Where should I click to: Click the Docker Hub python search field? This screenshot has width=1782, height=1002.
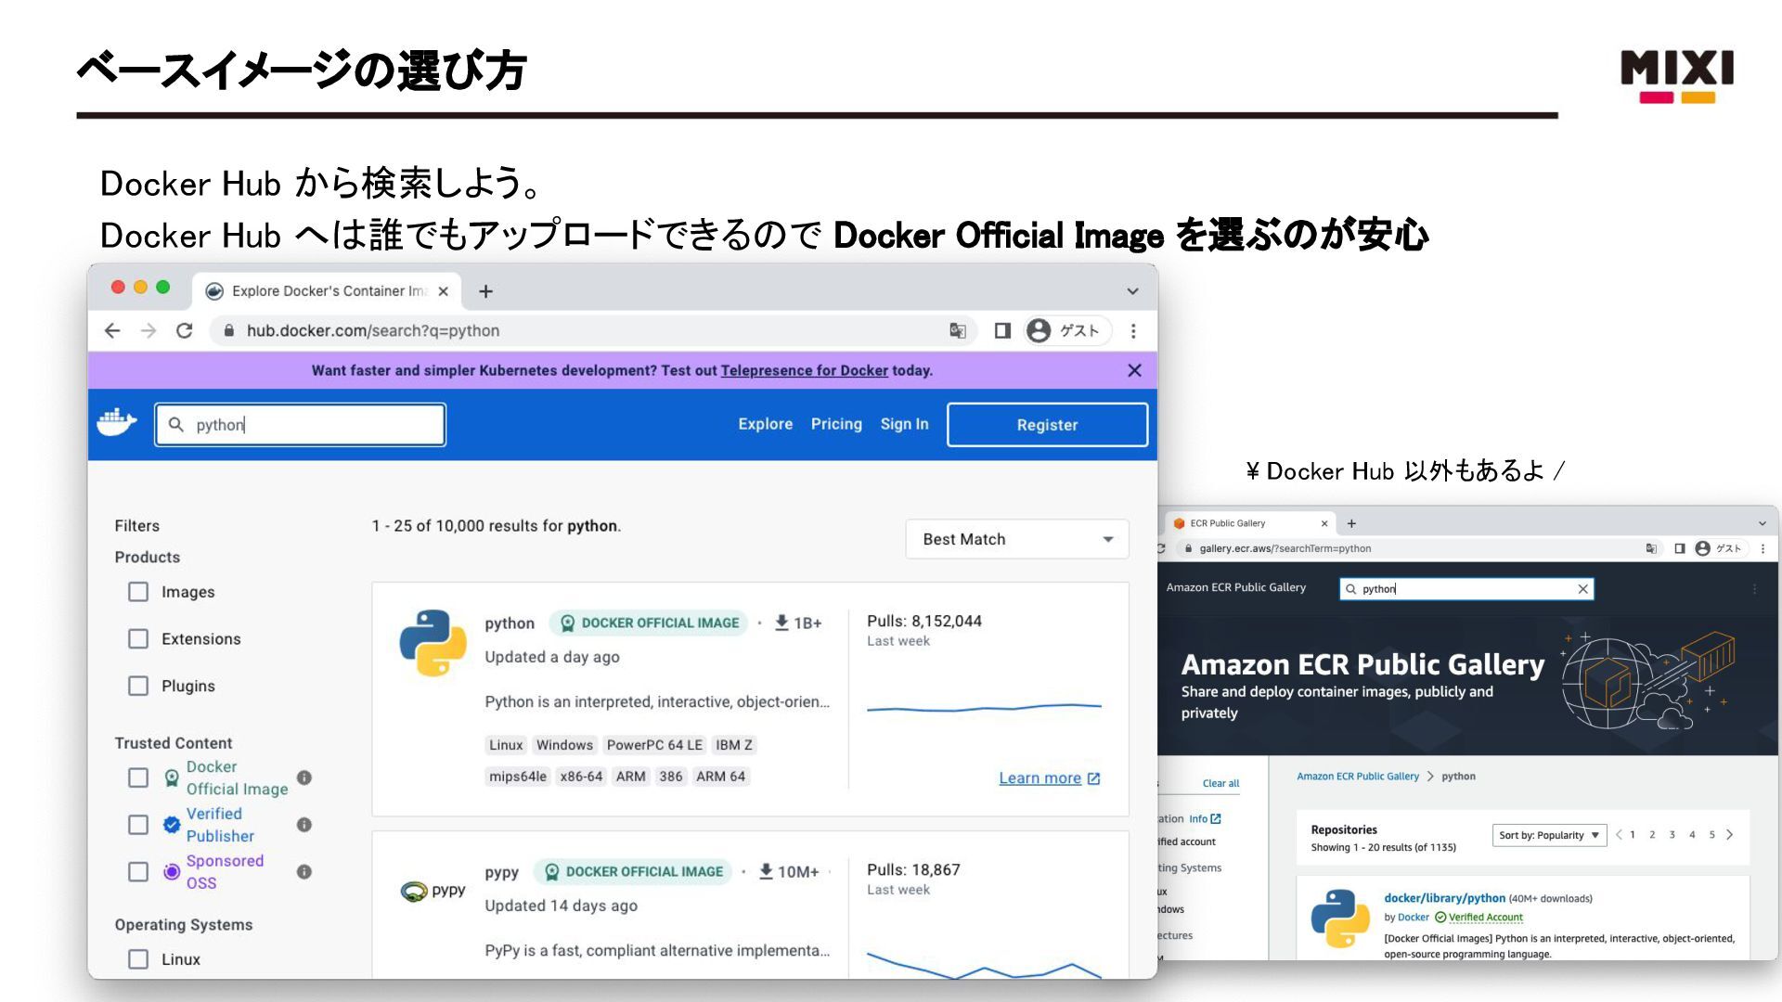(x=301, y=424)
